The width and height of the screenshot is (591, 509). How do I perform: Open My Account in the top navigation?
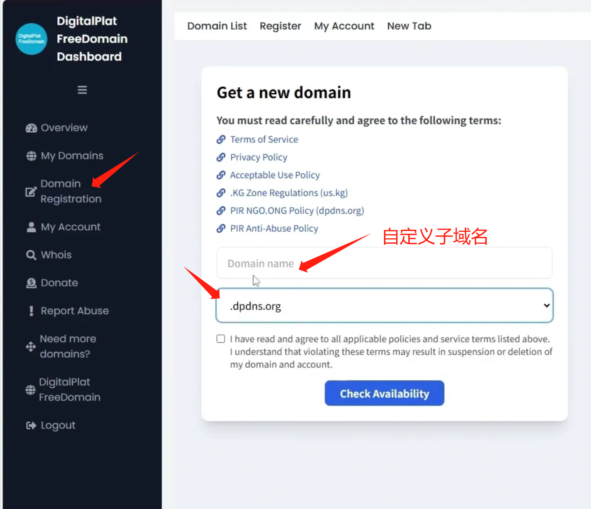pos(344,26)
